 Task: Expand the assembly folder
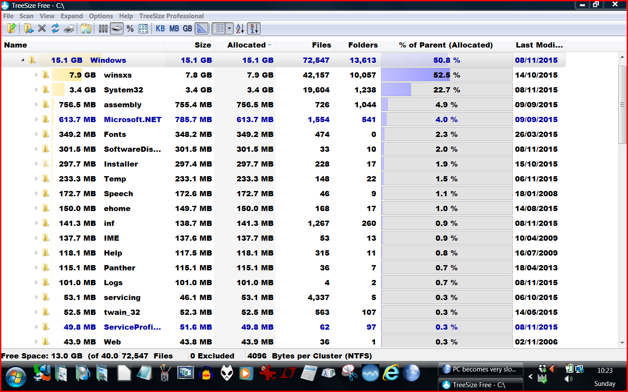click(36, 105)
